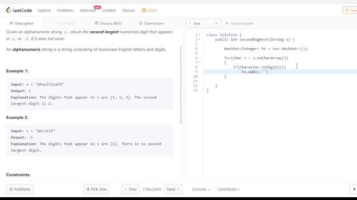Click the if Character.isDigit line

[259, 67]
